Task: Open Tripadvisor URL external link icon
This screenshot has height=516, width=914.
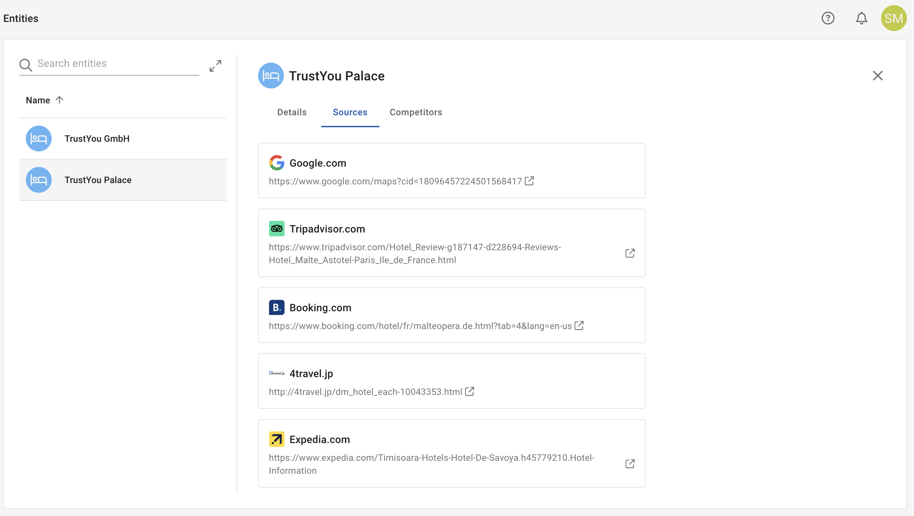Action: pyautogui.click(x=630, y=253)
